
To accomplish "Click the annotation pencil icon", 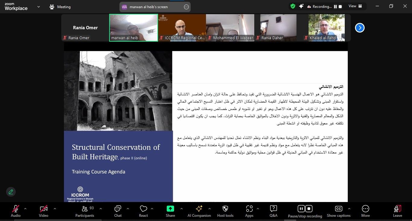I will [x=11, y=192].
